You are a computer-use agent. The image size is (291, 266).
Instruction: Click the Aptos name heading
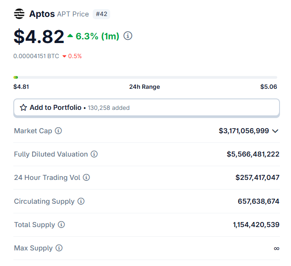[42, 14]
